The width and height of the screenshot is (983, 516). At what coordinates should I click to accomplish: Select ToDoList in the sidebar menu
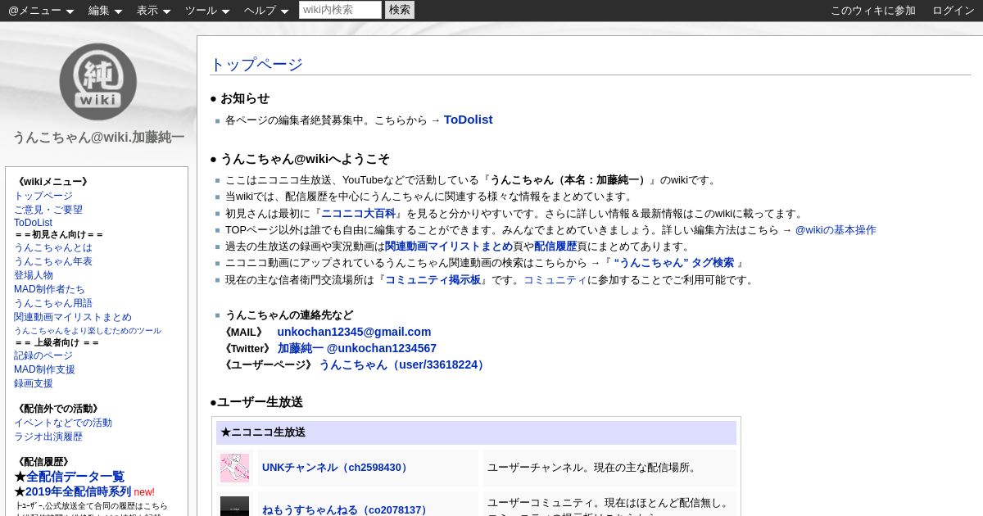33,223
